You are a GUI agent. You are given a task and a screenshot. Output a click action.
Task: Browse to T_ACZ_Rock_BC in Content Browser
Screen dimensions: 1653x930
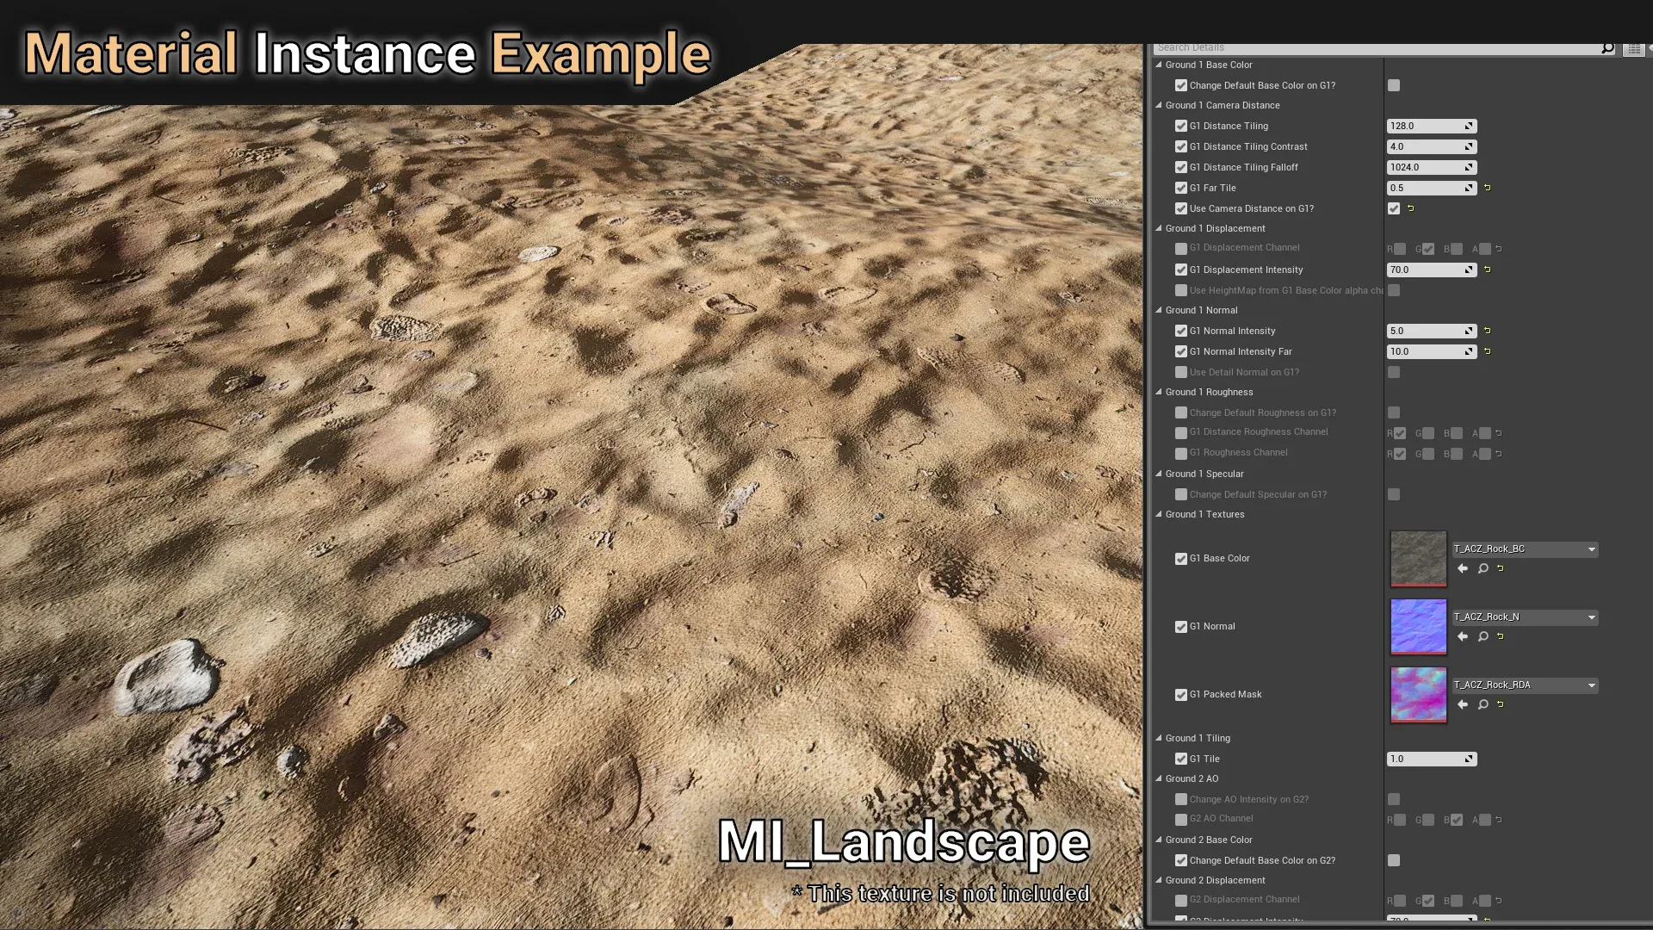click(x=1483, y=568)
